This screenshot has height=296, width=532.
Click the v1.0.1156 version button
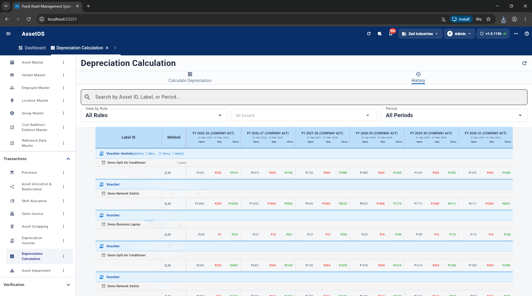tap(493, 34)
